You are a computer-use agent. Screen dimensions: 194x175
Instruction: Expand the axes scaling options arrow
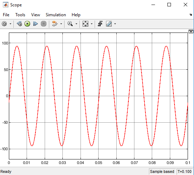tap(92, 24)
